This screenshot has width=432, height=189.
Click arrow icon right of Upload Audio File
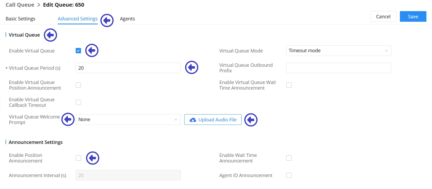click(251, 120)
